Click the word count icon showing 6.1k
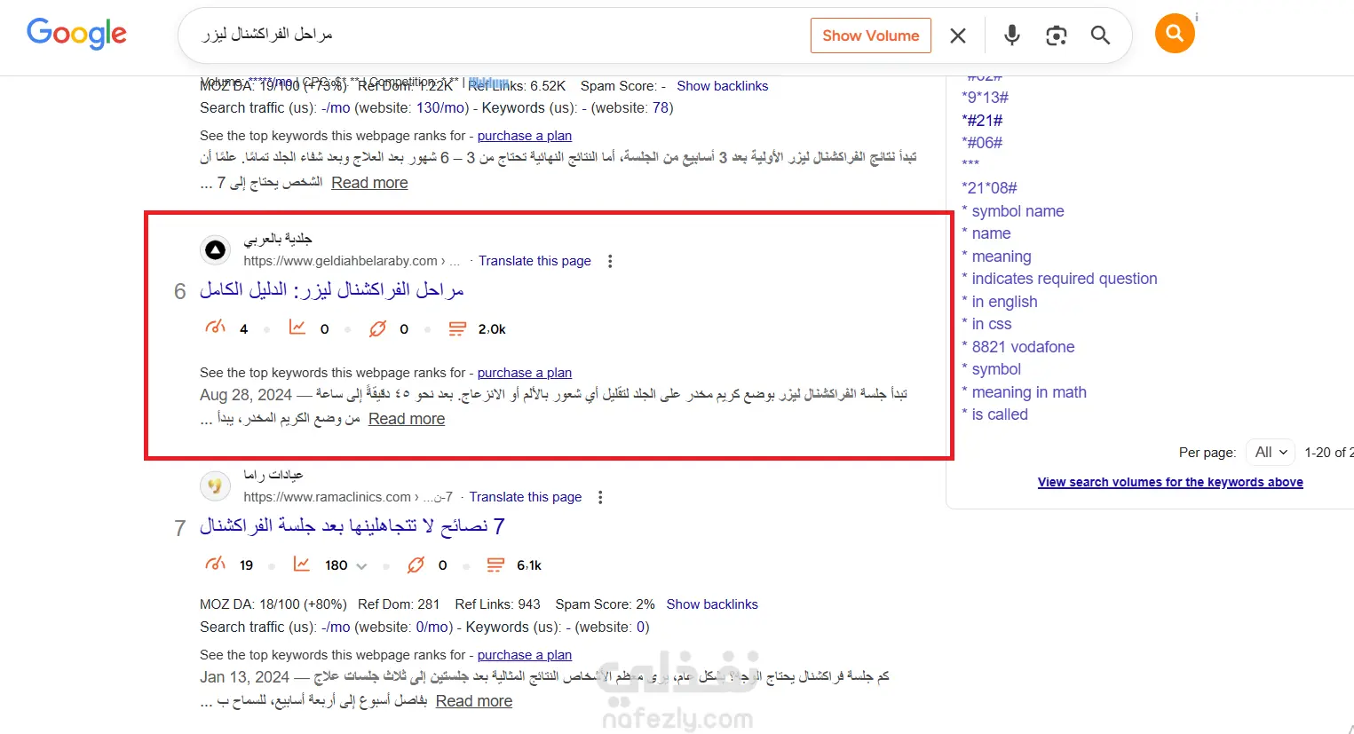This screenshot has height=734, width=1354. coord(495,564)
